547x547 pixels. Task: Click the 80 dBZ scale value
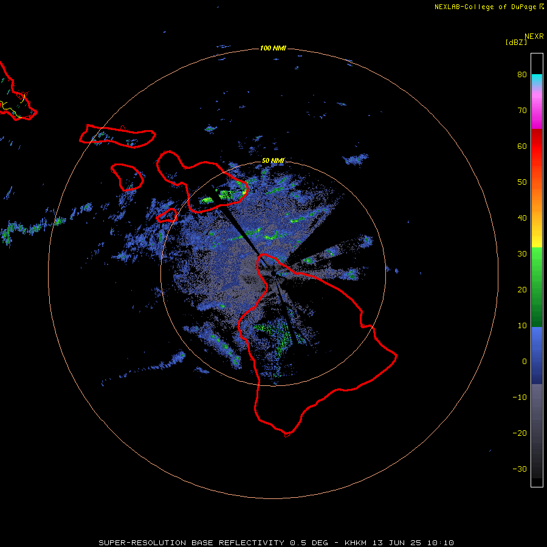[x=522, y=75]
